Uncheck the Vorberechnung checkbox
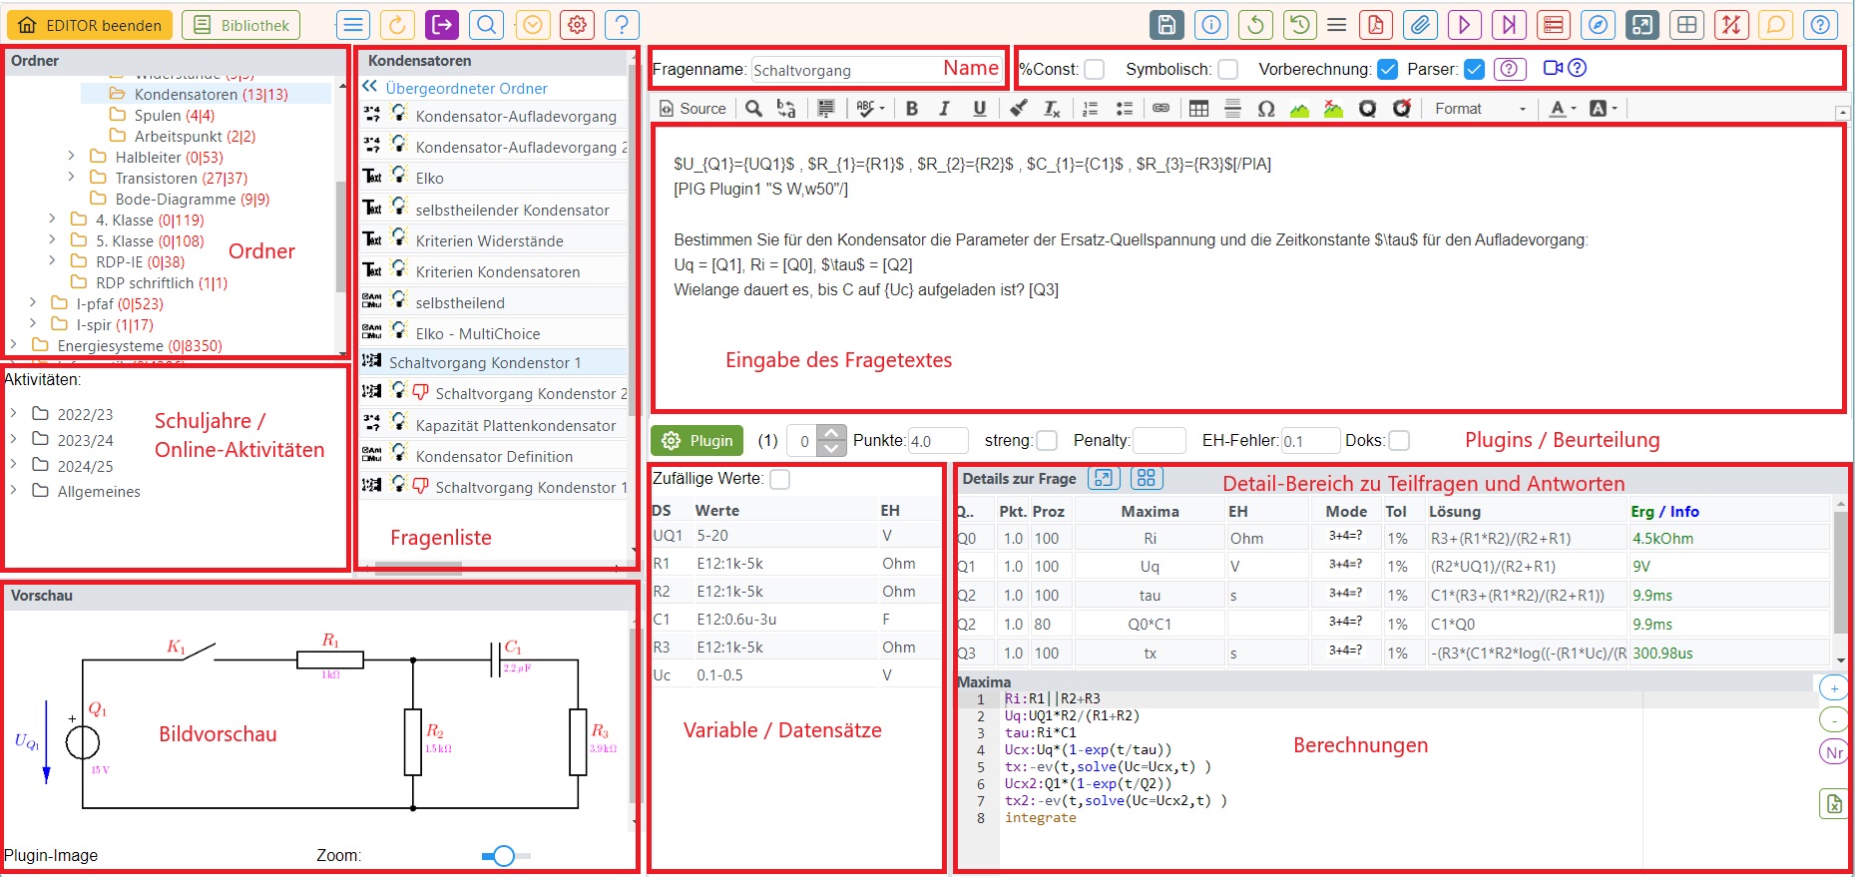This screenshot has height=877, width=1855. (x=1387, y=69)
